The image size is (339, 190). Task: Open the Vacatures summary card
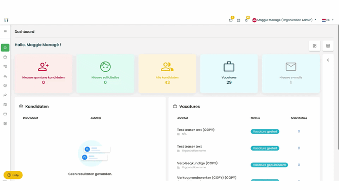click(x=229, y=73)
